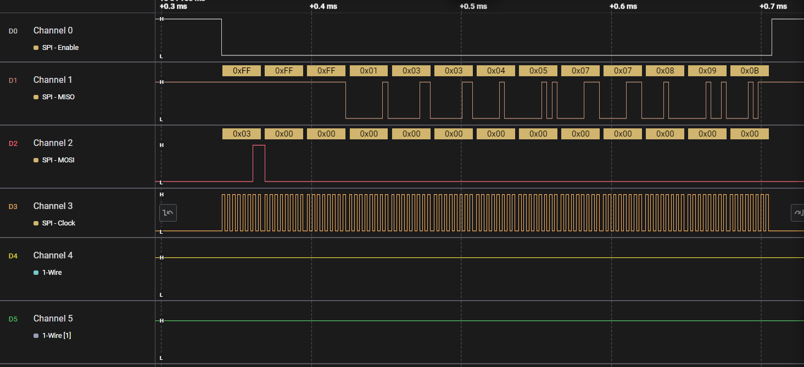Jump to previous edge on Channel 3
804x367 pixels.
[168, 213]
